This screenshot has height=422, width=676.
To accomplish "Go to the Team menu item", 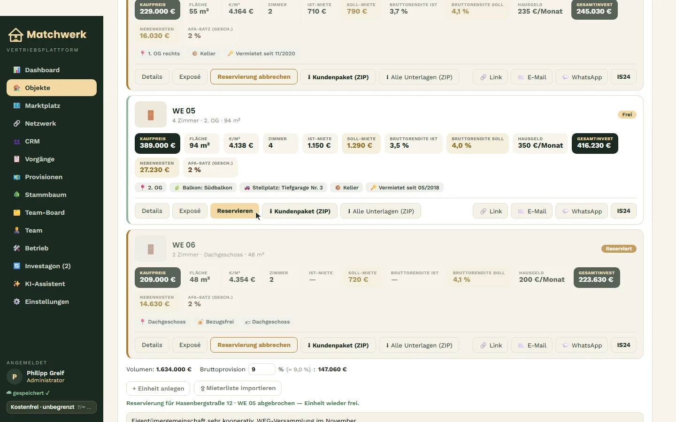I will point(52,230).
